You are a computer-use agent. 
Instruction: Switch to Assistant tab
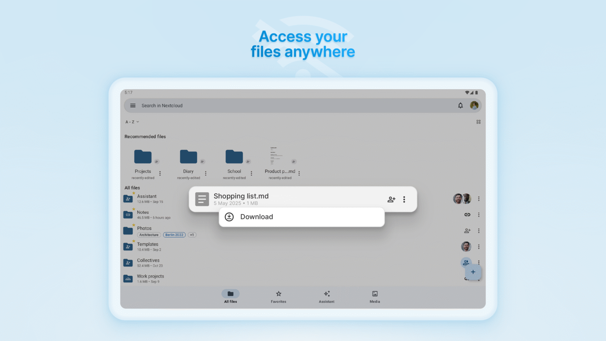(x=327, y=296)
